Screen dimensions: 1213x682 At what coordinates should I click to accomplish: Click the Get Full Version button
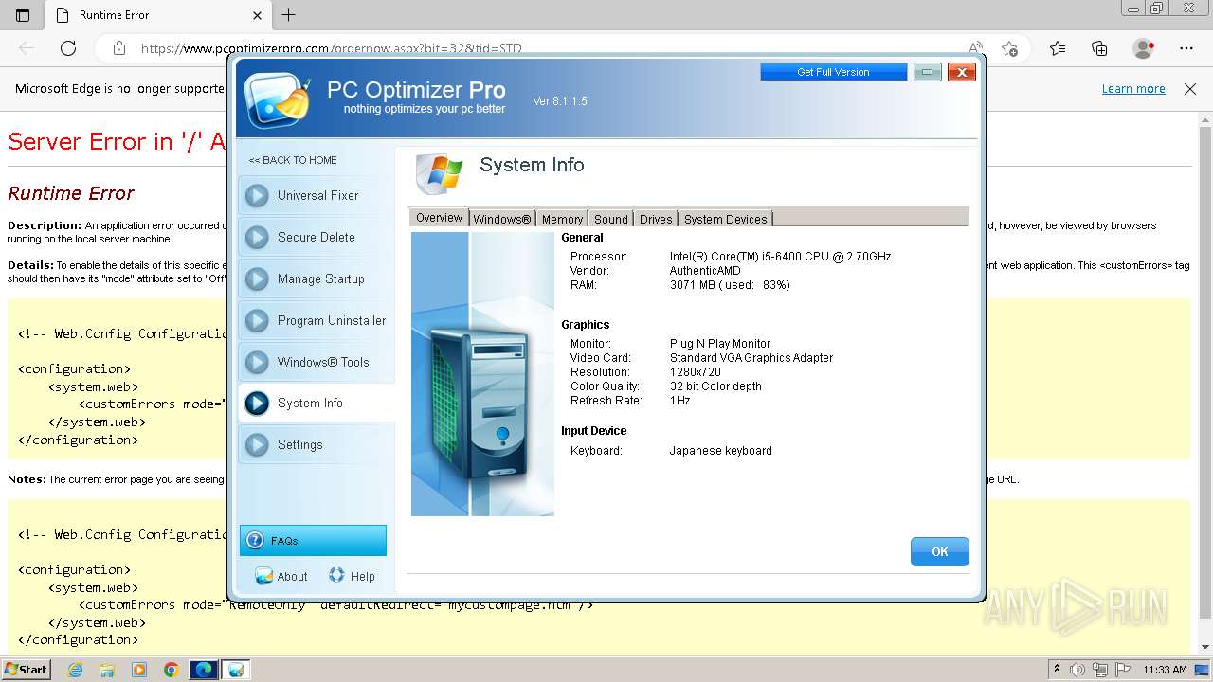[x=833, y=72]
